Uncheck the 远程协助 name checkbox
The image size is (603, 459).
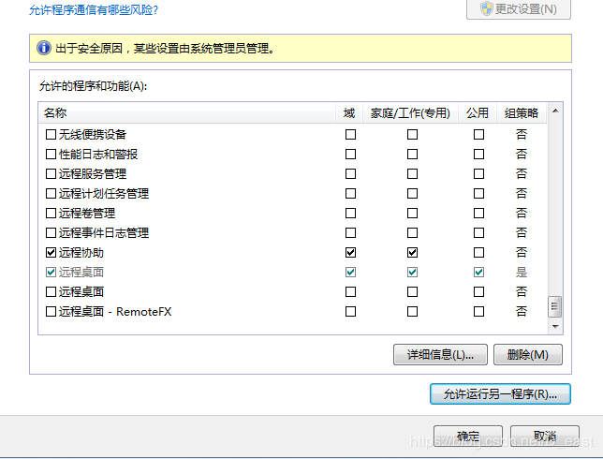tap(51, 252)
